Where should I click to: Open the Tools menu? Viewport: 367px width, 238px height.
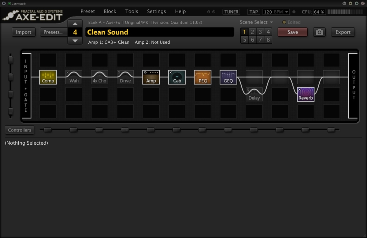point(132,11)
